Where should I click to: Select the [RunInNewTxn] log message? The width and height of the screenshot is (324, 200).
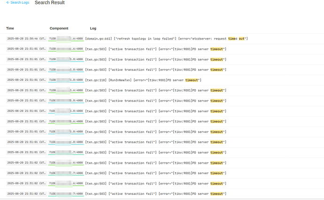pyautogui.click(x=120, y=80)
